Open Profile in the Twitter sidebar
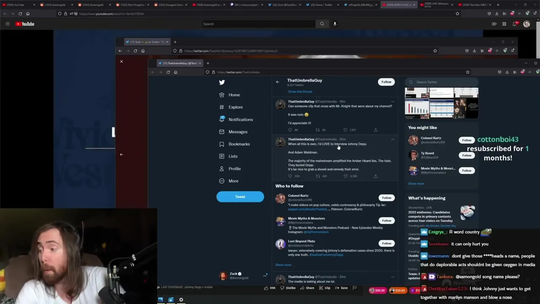This screenshot has height=304, width=540. click(x=230, y=169)
